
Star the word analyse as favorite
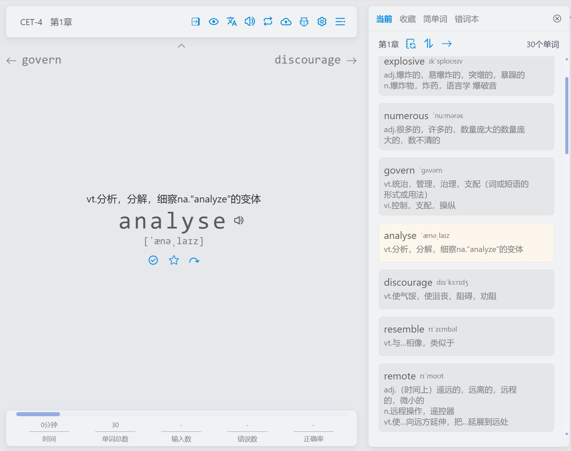tap(174, 260)
